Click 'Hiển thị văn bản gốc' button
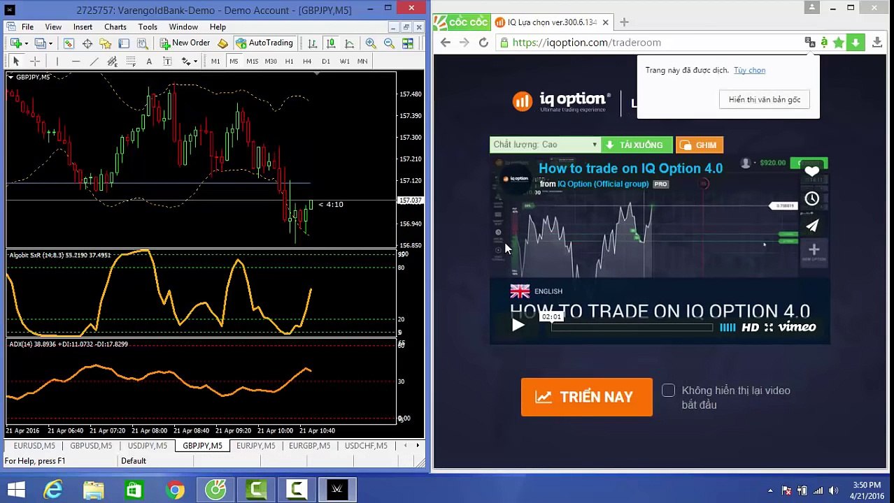 click(x=764, y=99)
